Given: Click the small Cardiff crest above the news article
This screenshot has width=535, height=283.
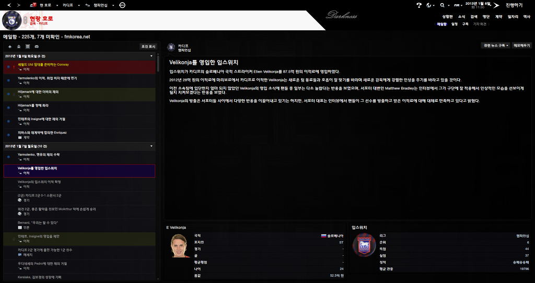Looking at the screenshot, I should click(x=171, y=48).
